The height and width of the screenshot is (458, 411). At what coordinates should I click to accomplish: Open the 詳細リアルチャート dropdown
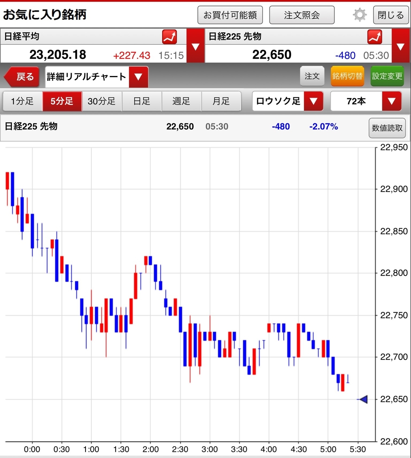(97, 77)
